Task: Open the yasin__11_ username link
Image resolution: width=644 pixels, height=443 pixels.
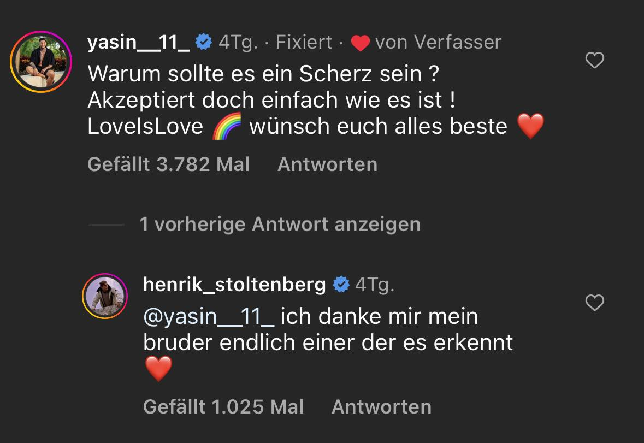Action: 138,42
